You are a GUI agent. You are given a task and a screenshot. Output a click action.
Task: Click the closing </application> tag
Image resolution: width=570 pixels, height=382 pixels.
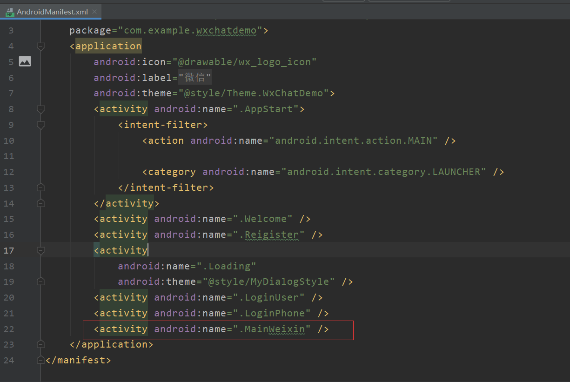click(112, 344)
